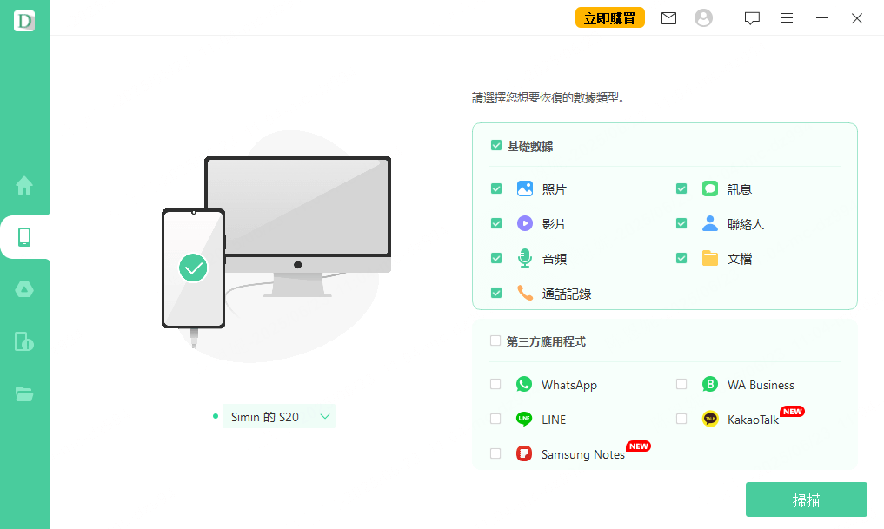
Task: Open the feedback chat bubble icon
Action: tap(752, 18)
